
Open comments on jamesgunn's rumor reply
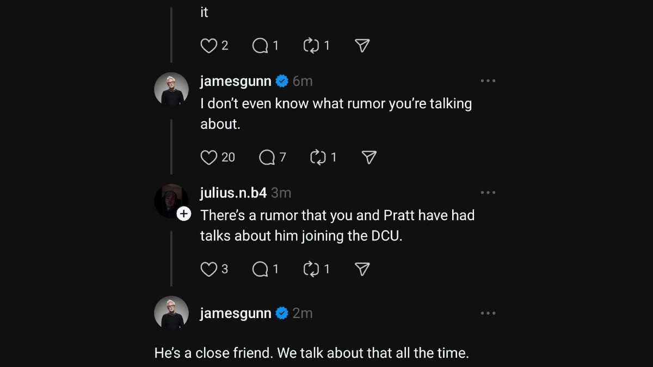[x=267, y=158]
